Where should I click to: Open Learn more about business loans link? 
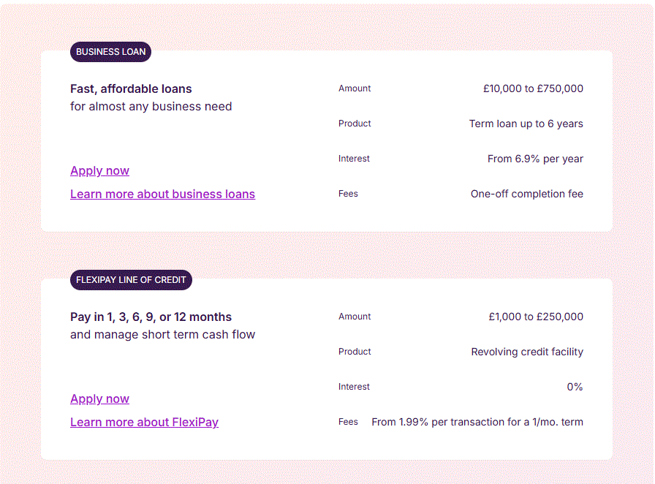pyautogui.click(x=162, y=194)
